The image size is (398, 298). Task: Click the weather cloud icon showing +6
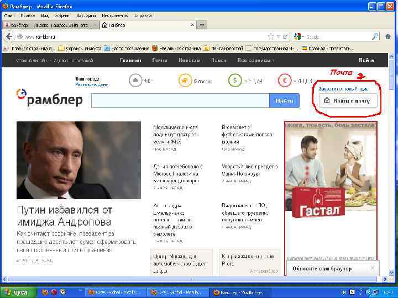coord(135,81)
